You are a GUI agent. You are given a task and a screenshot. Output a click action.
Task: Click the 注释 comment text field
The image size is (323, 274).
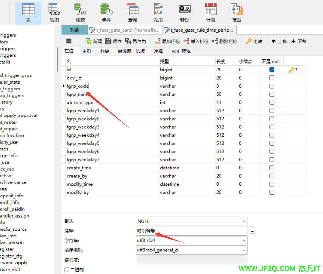click(191, 231)
